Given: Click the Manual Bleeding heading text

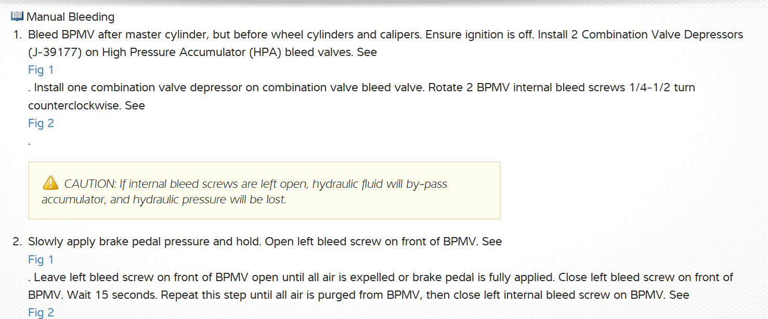Looking at the screenshot, I should 70,17.
